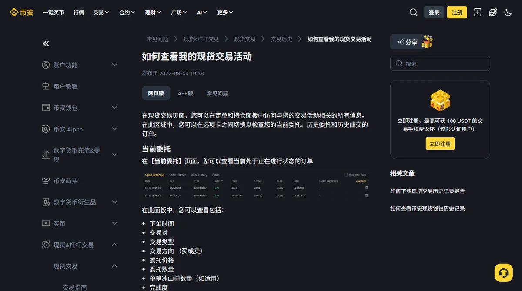The height and width of the screenshot is (291, 522).
Task: Open the 更多 dropdown menu
Action: click(x=225, y=13)
